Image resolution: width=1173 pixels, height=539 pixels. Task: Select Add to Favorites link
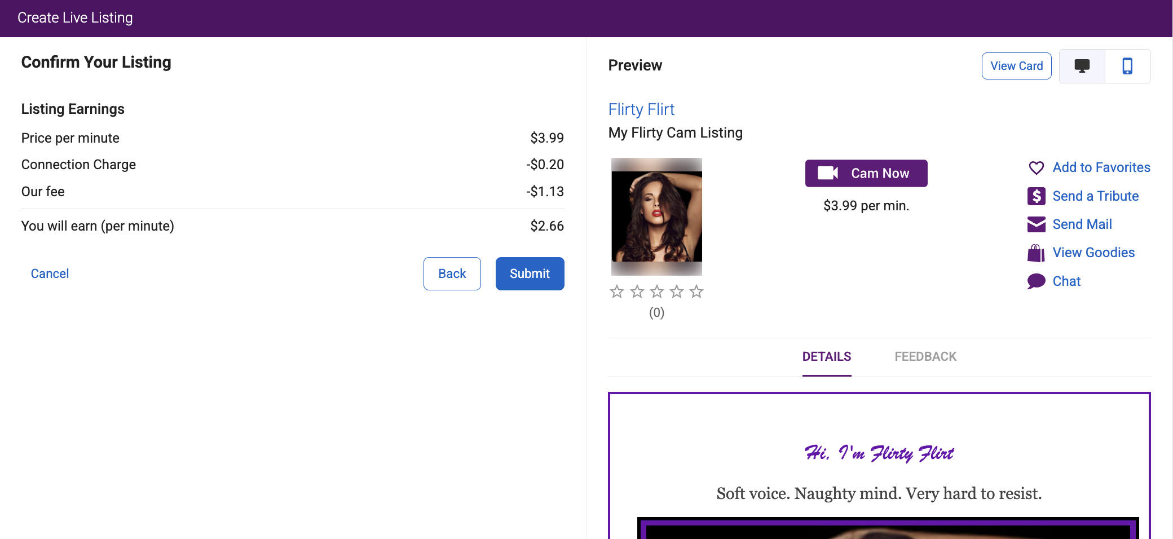pos(1101,167)
